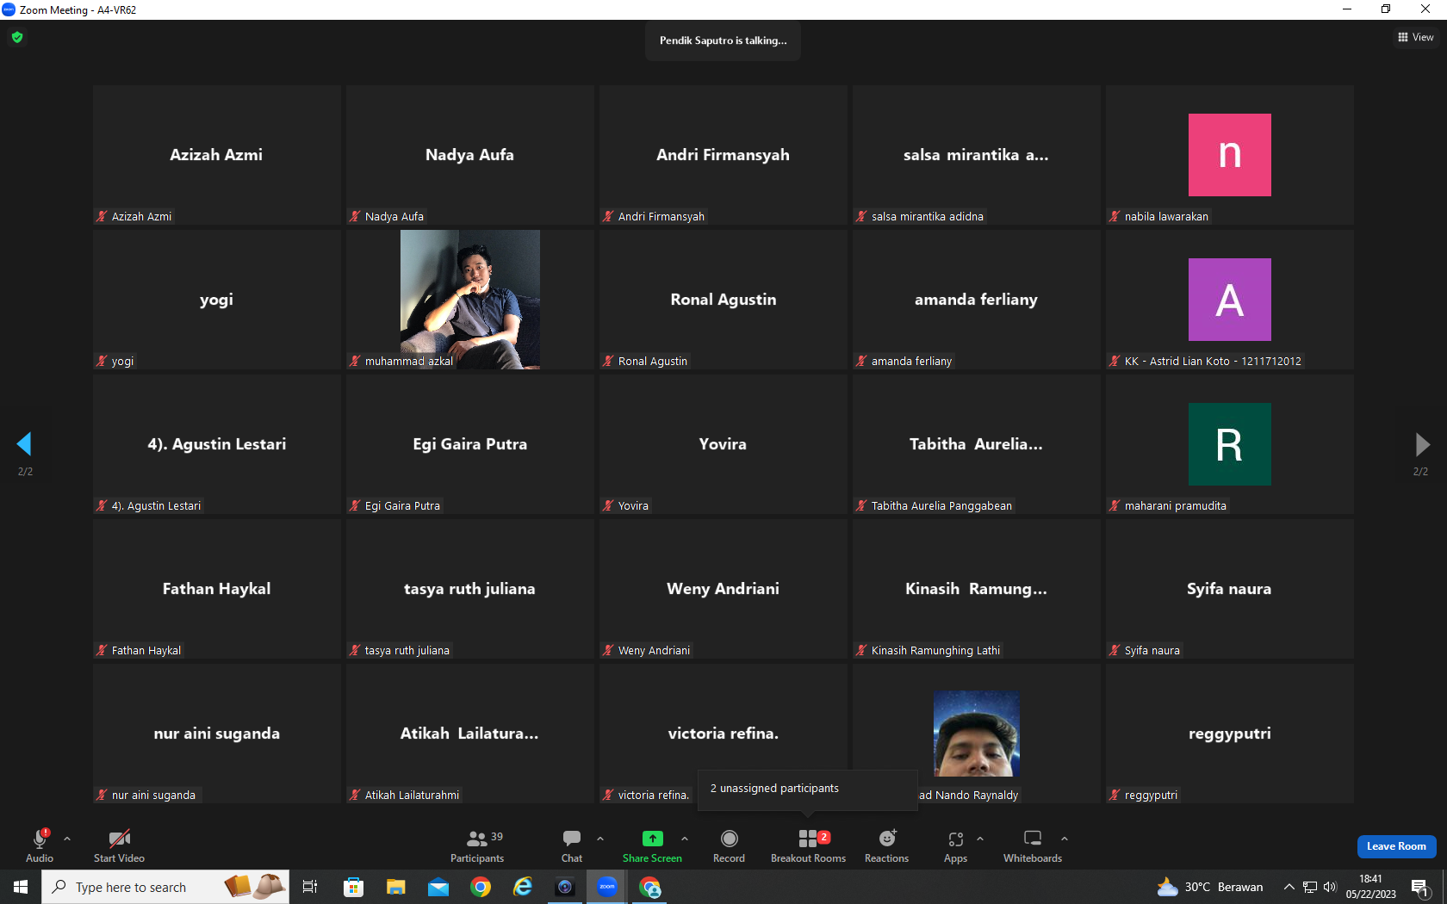Expand audio options arrow next to Audio
Screen dimensions: 1447x904
(x=67, y=838)
